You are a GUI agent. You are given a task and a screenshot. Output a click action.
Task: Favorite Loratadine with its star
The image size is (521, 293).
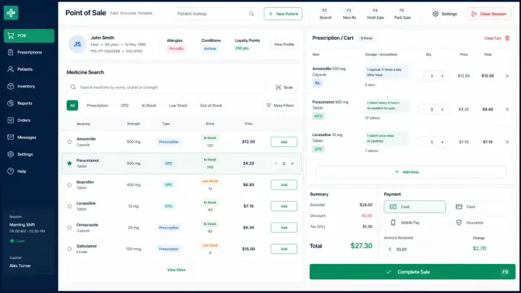tap(69, 206)
